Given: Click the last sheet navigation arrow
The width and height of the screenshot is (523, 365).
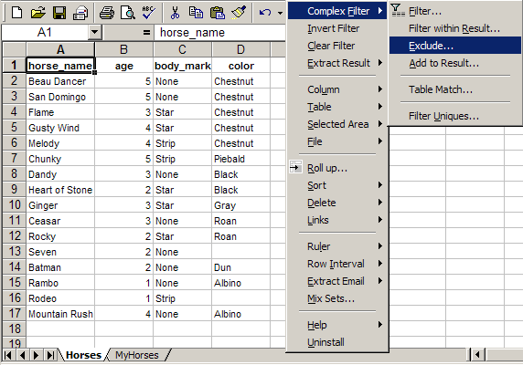Looking at the screenshot, I should pos(50,355).
